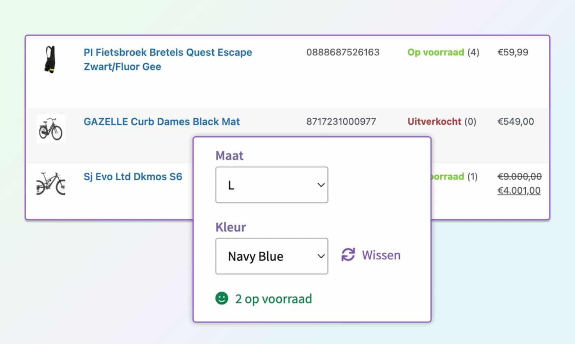This screenshot has width=575, height=344.
Task: Click the Wissen refresh icon
Action: 347,255
